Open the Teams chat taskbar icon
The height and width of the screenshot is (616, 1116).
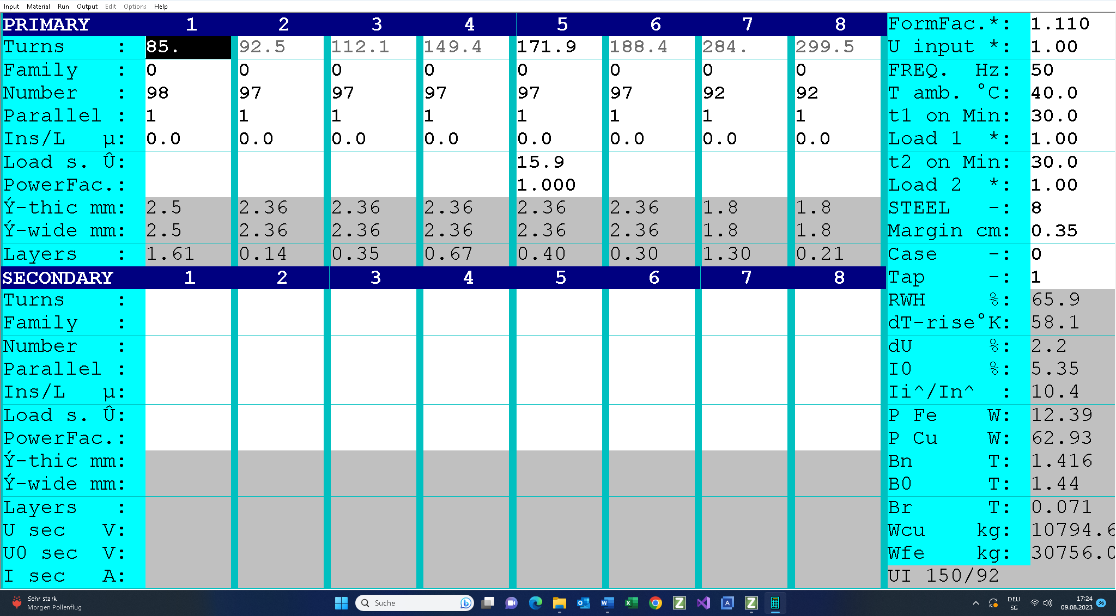point(511,603)
